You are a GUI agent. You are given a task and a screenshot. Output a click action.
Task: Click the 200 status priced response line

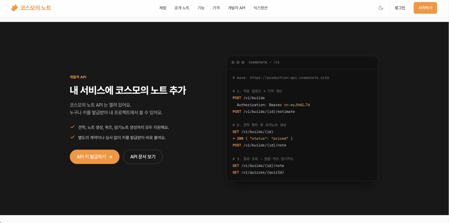[x=263, y=139]
